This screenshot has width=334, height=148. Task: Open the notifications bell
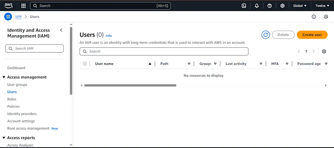(257, 6)
